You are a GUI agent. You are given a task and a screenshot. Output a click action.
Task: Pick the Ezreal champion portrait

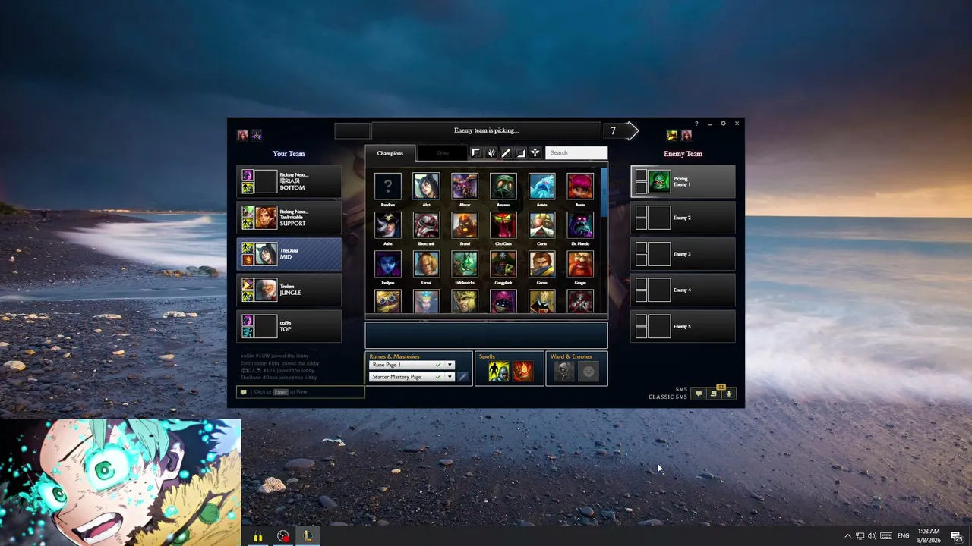coord(426,264)
